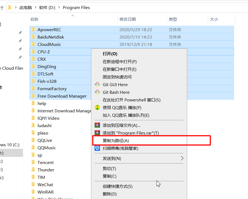
Task: Select 在新窗口中打开(E)
Action: click(119, 69)
